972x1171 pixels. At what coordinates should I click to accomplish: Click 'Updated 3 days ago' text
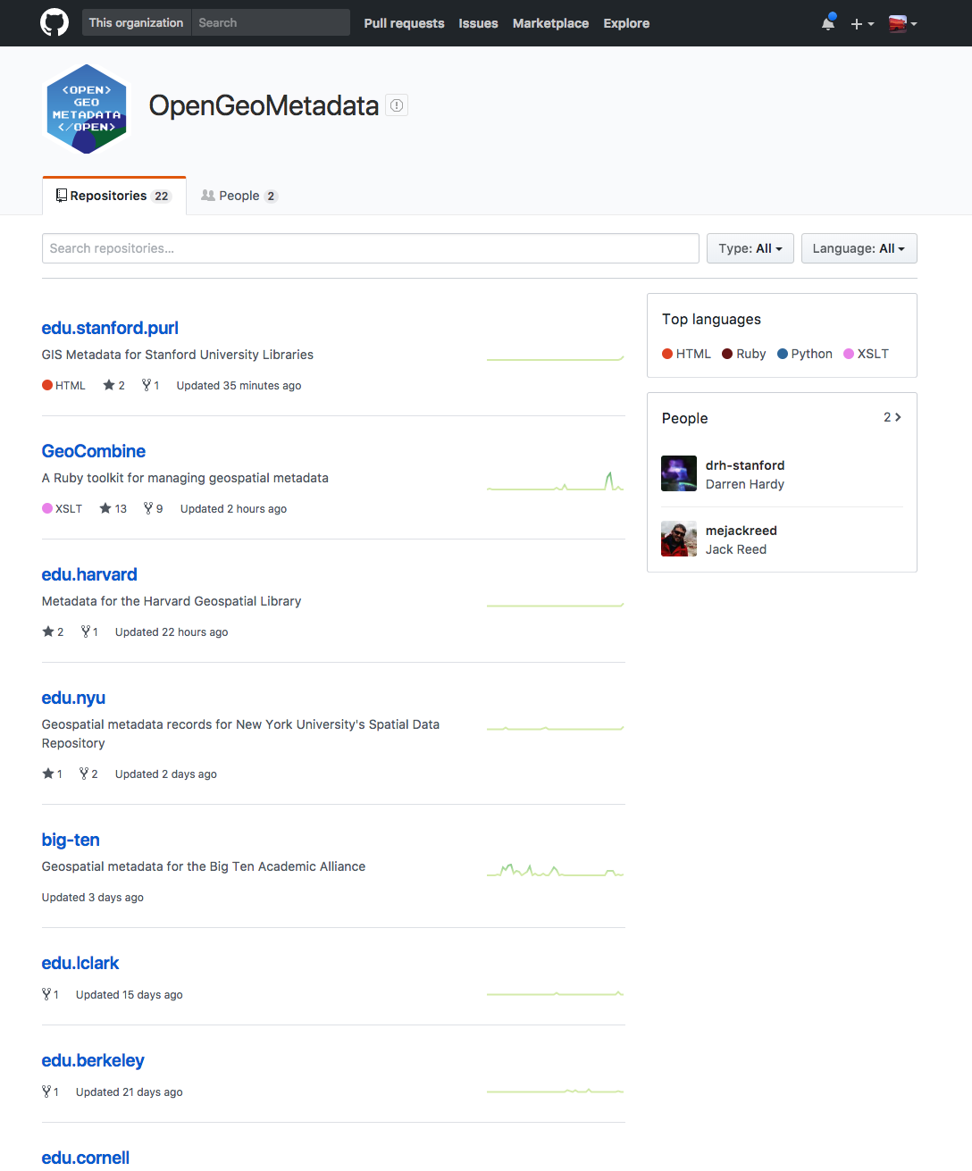[x=93, y=897]
